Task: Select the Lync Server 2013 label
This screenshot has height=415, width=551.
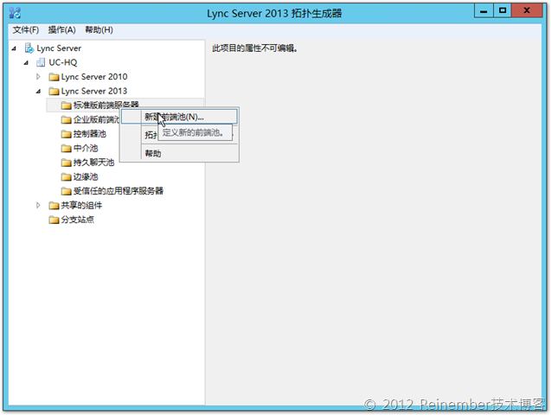Action: point(93,91)
